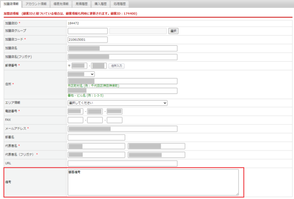Image resolution: width=294 pixels, height=199 pixels.
Task: Click into the URL field
Action: 122,163
